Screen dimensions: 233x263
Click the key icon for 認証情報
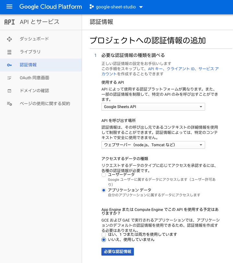pyautogui.click(x=9, y=65)
